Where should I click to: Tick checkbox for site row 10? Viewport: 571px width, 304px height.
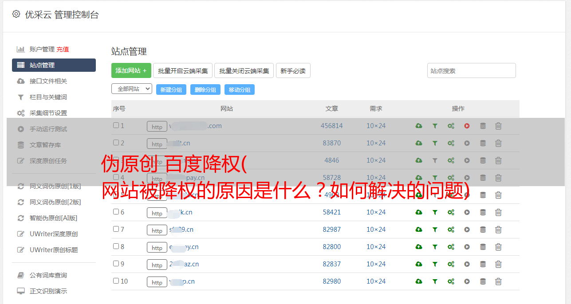(116, 281)
